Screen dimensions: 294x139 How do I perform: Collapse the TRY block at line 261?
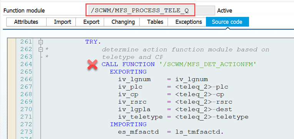(40, 42)
